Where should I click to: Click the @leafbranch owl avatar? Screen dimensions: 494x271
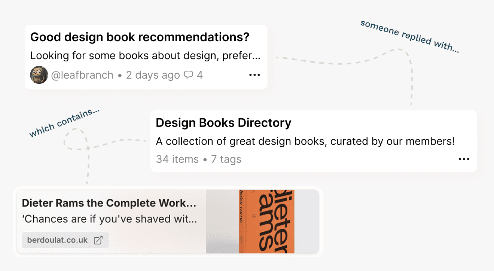(39, 75)
